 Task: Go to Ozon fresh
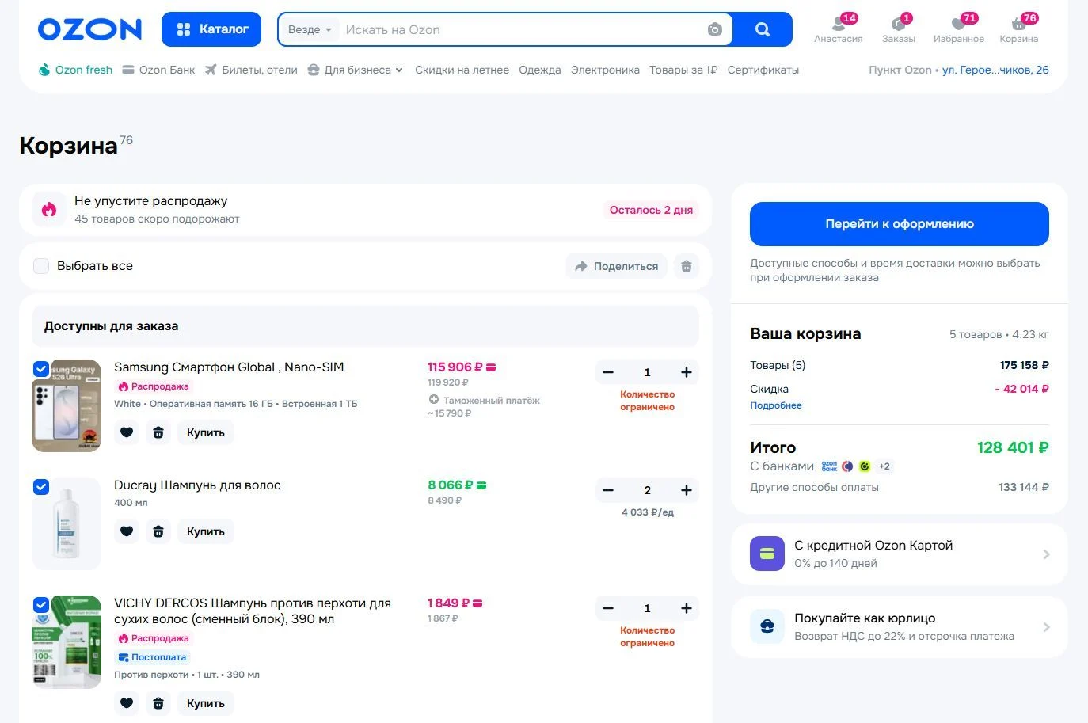pos(75,70)
